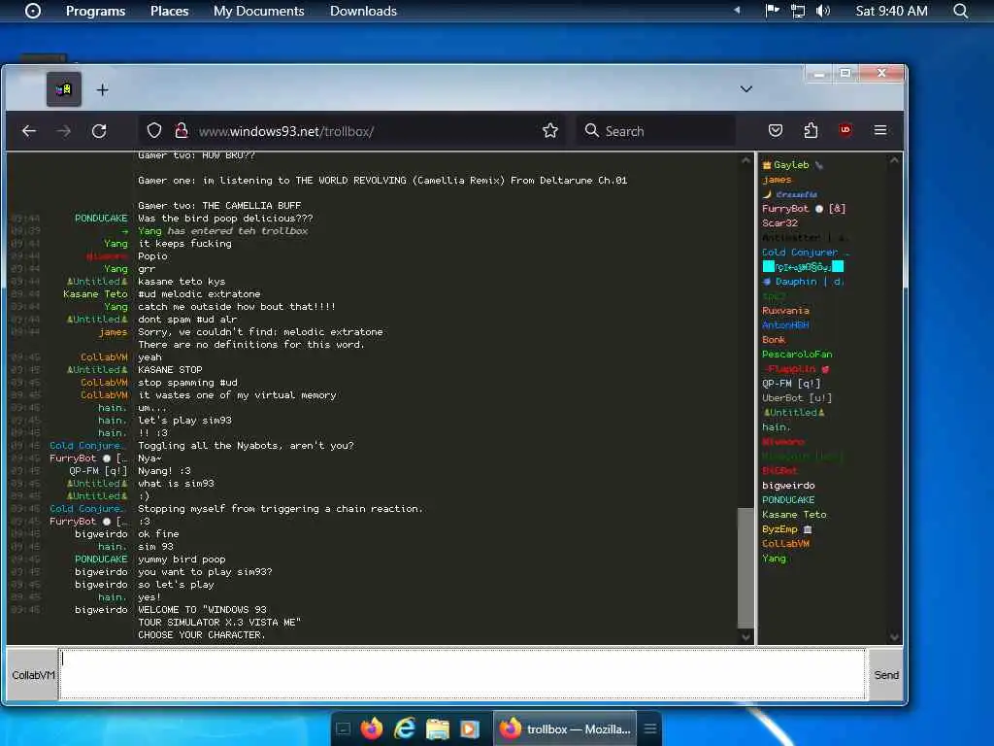This screenshot has height=746, width=994.
Task: Click the volume speaker tray icon
Action: (x=823, y=11)
